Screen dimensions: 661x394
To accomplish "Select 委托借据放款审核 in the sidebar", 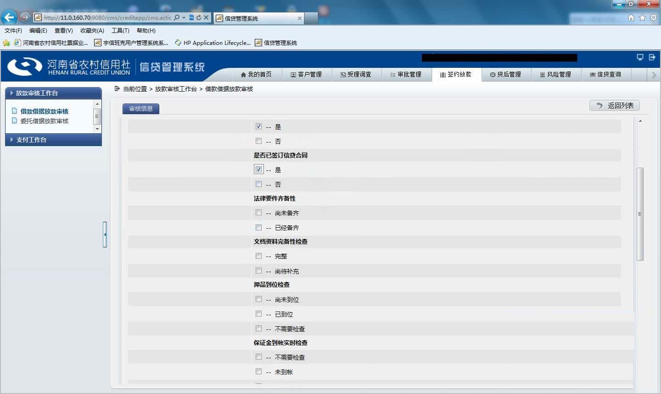I will [x=45, y=121].
